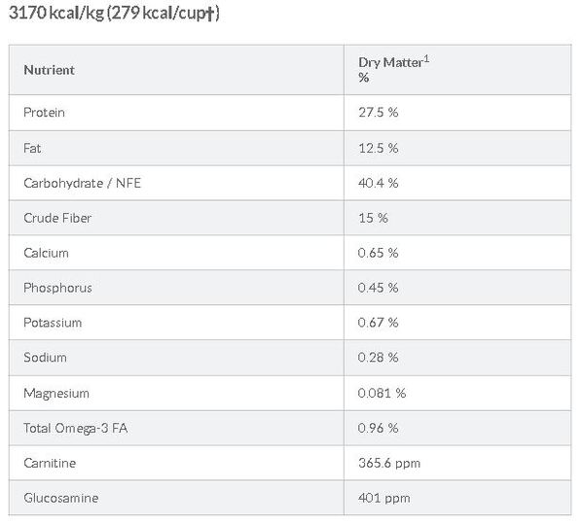
Task: Select the Calcium row label
Action: coord(46,253)
